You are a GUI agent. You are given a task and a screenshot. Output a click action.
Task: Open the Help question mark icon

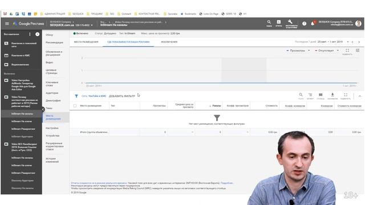coord(304,23)
